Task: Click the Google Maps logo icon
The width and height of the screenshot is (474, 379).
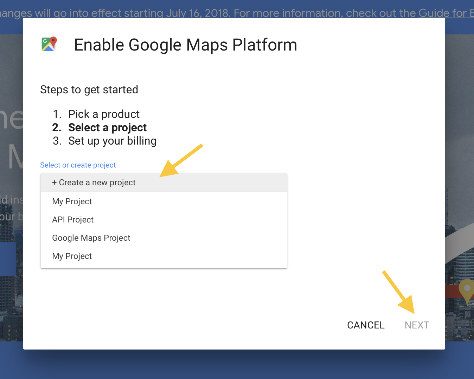Action: pyautogui.click(x=49, y=44)
